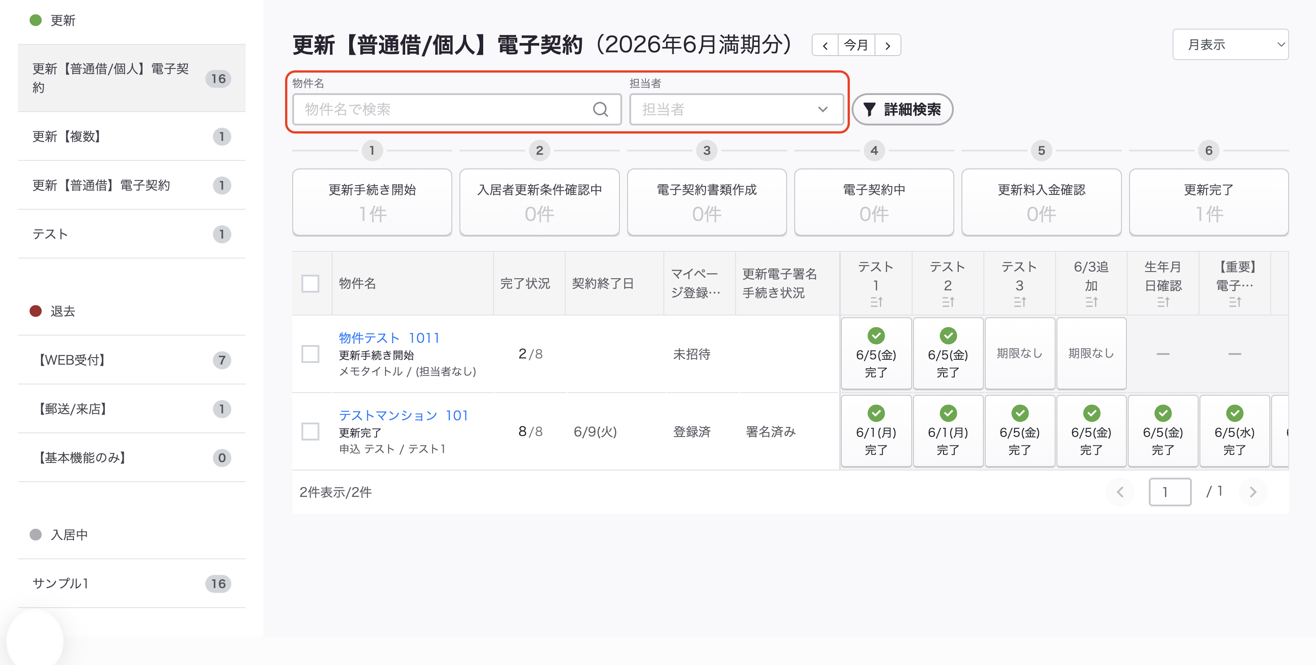Click 生年月日確認 green check for テストマンション 101
The image size is (1316, 665).
tap(1163, 413)
